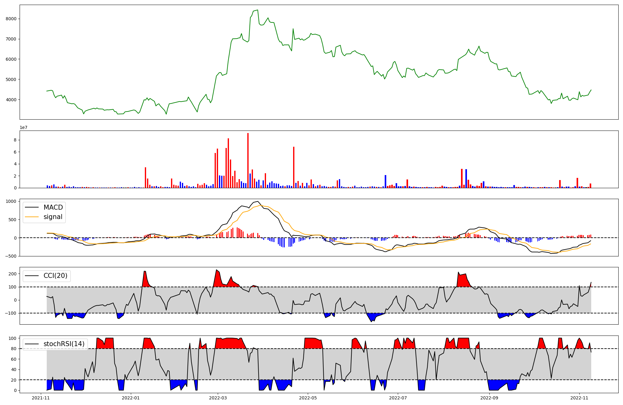Click the 2021-11 date tick label
This screenshot has width=623, height=405.
click(x=41, y=398)
